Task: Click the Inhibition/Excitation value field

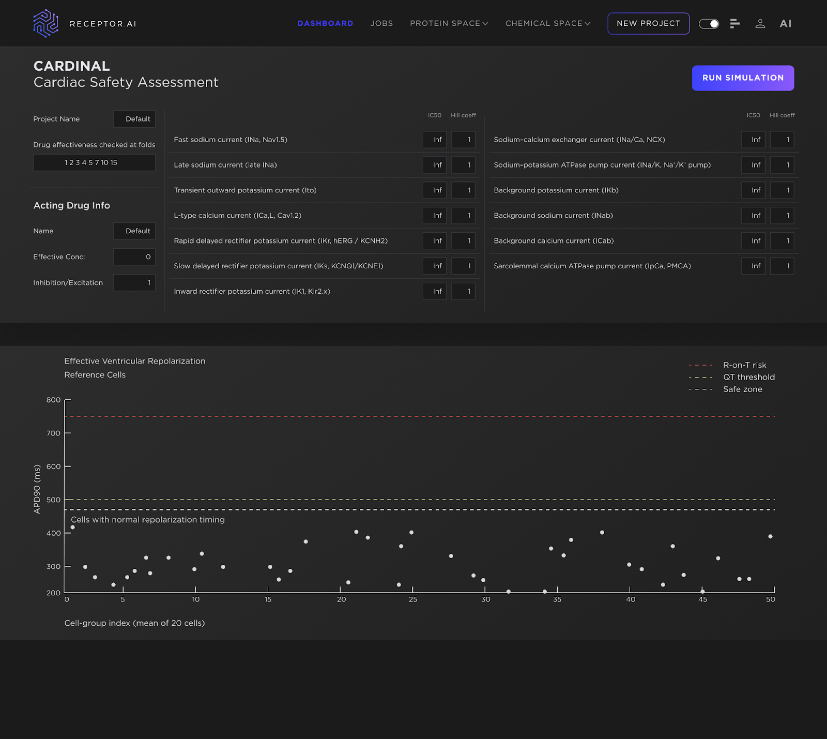Action: pyautogui.click(x=134, y=283)
